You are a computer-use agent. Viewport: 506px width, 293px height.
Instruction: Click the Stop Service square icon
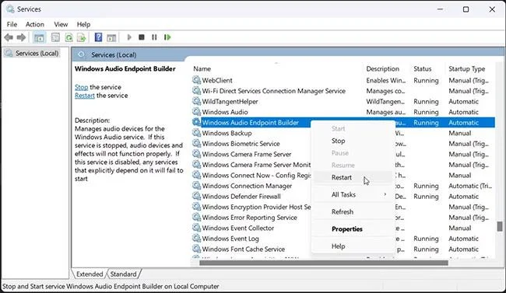(x=142, y=37)
